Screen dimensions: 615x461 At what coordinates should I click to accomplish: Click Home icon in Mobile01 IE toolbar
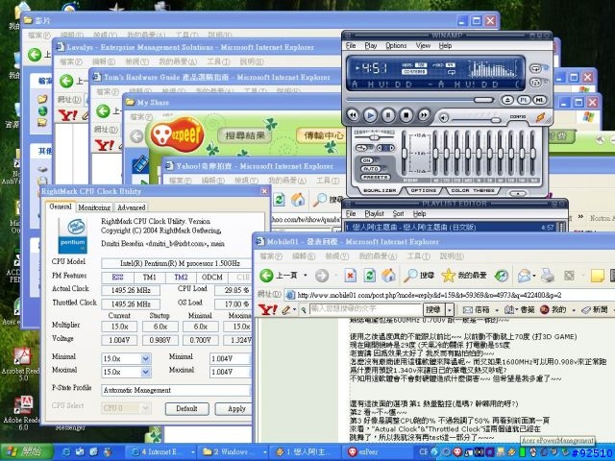[x=388, y=276]
